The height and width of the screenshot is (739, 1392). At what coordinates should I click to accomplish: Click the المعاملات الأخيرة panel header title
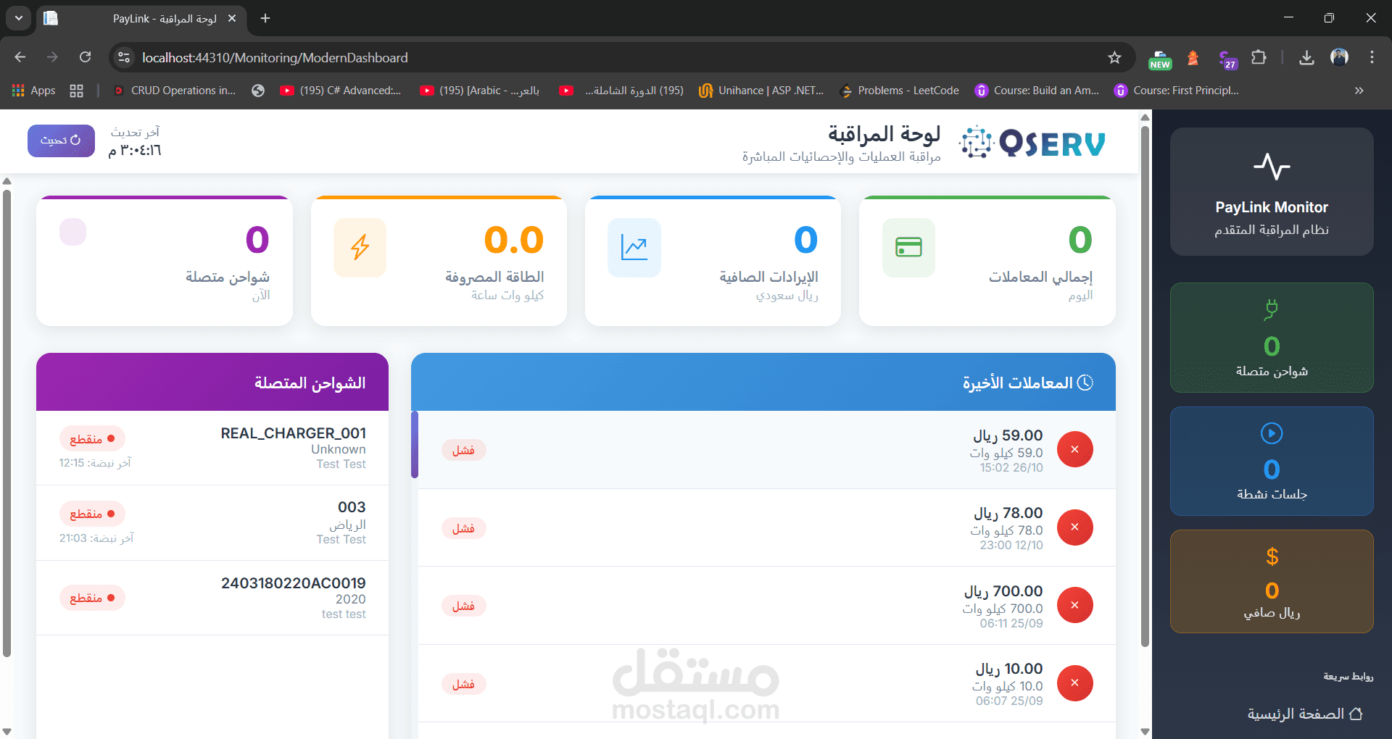[1017, 383]
